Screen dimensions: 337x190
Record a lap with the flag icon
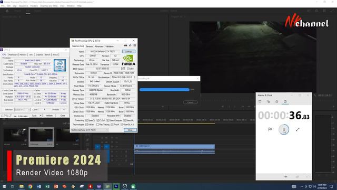[x=270, y=129]
